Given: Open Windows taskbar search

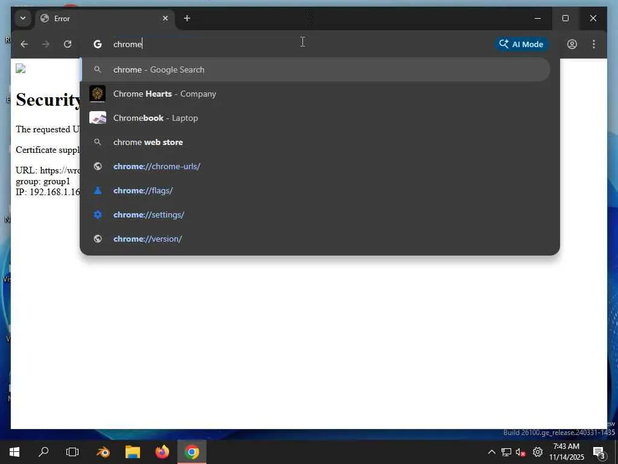Looking at the screenshot, I should pyautogui.click(x=43, y=452).
